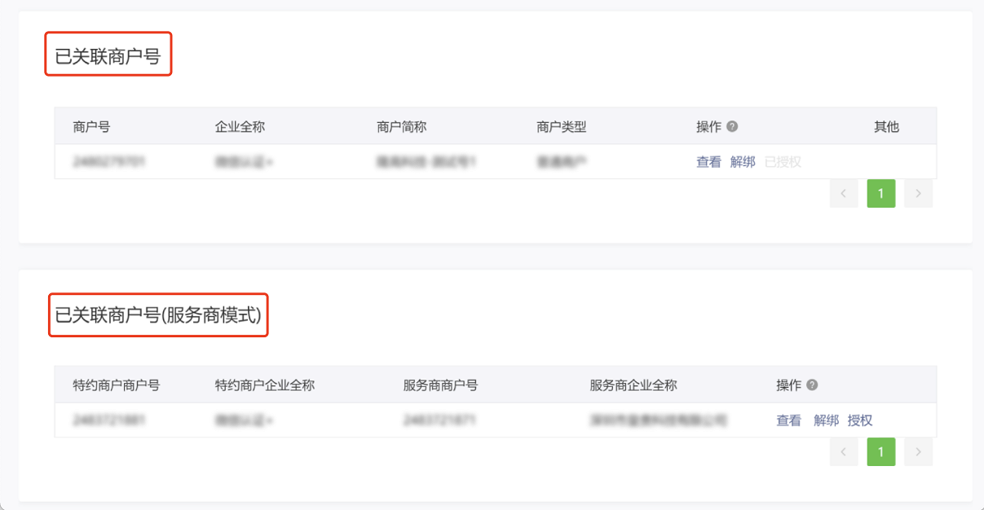Click 解绑 link in the top merchant row
The height and width of the screenshot is (510, 984).
click(x=743, y=162)
